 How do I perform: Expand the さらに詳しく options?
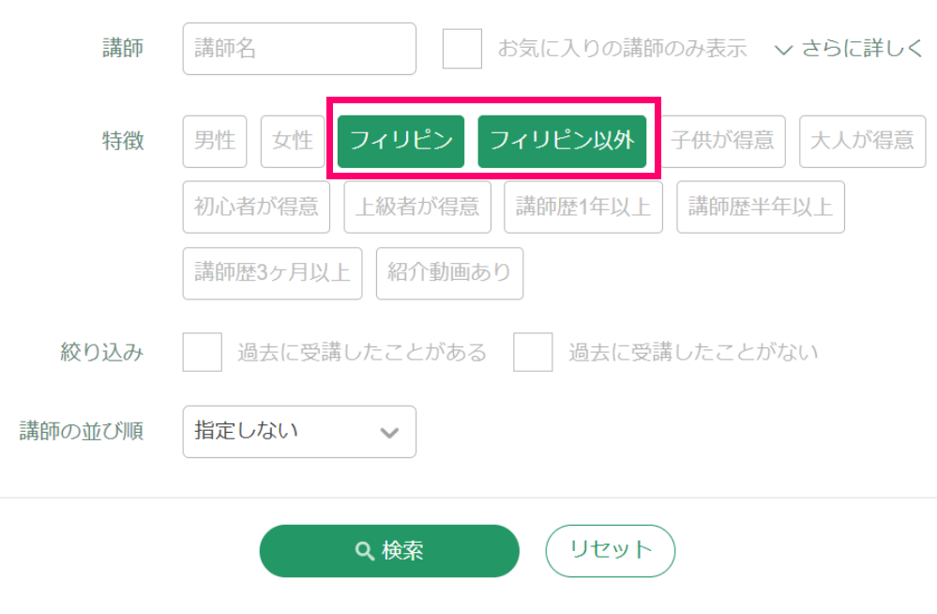(850, 49)
